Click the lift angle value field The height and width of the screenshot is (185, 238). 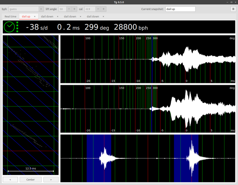click(x=62, y=9)
